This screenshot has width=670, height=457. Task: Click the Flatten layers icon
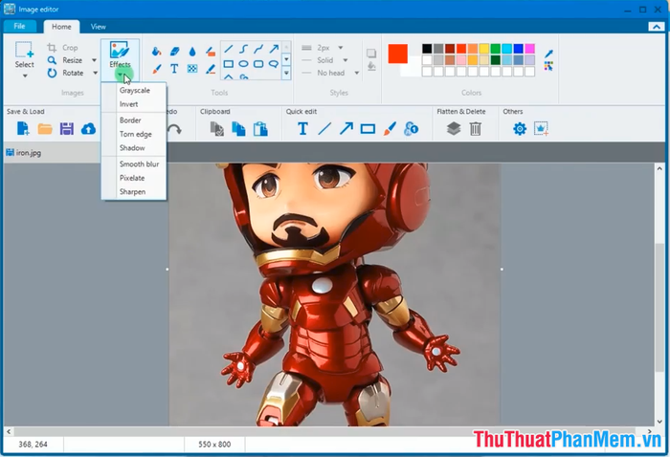[454, 128]
